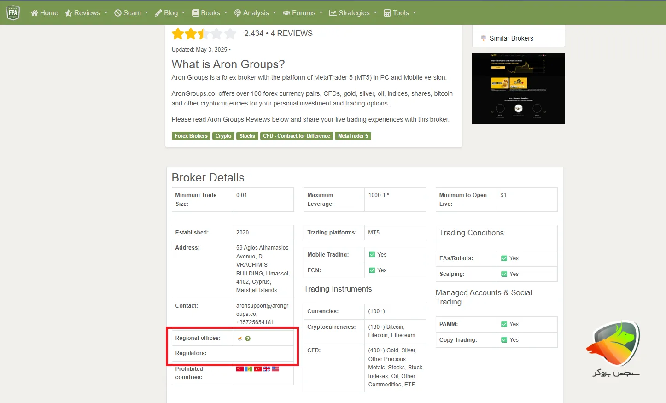The height and width of the screenshot is (403, 666).
Task: Click the MetaTrader 5 tag
Action: click(x=353, y=136)
